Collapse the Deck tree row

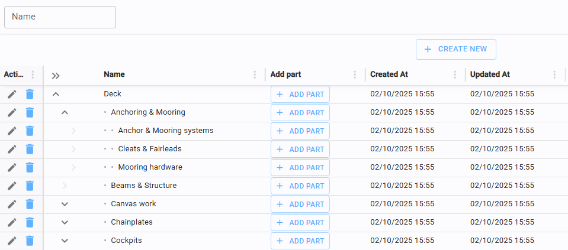click(x=56, y=94)
